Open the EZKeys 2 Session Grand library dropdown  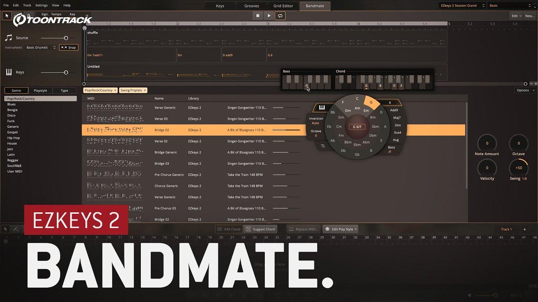coord(462,5)
